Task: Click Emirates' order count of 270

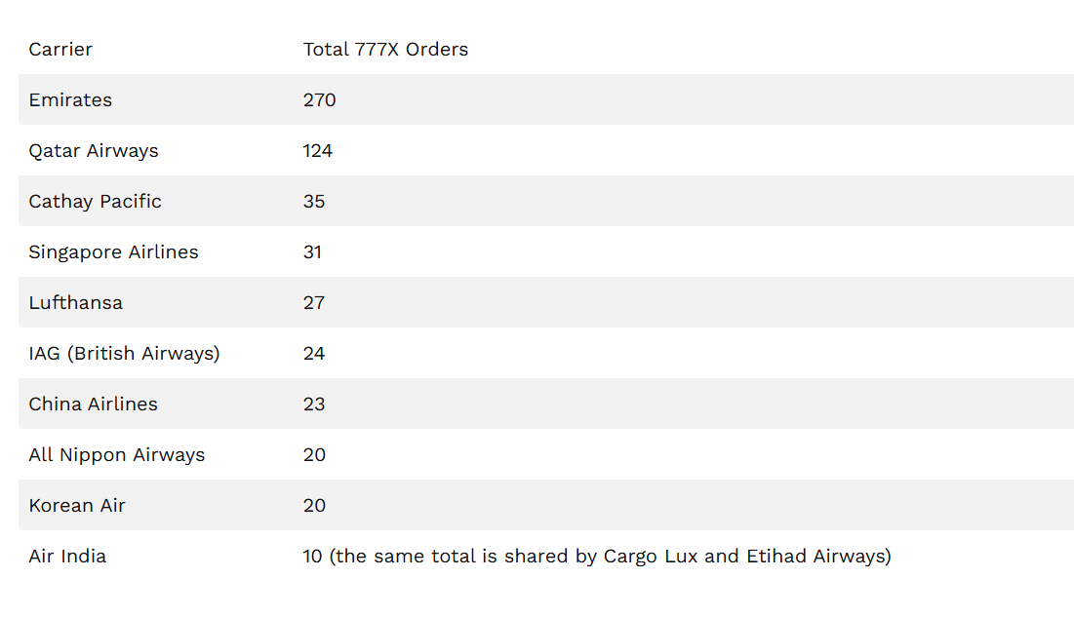Action: [319, 100]
